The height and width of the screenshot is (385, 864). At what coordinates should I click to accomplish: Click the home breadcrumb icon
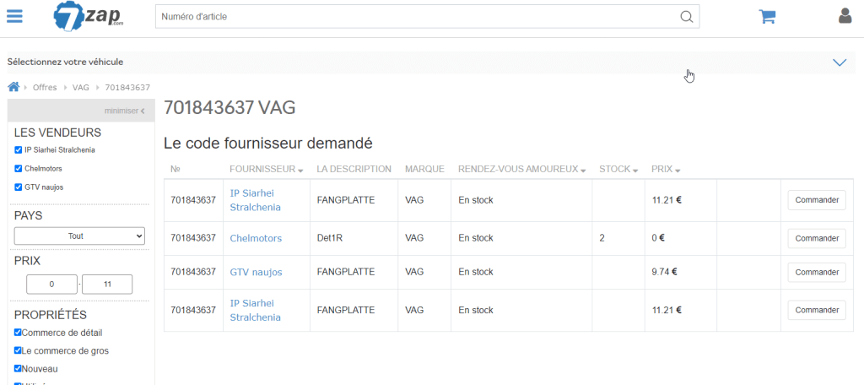tap(13, 87)
